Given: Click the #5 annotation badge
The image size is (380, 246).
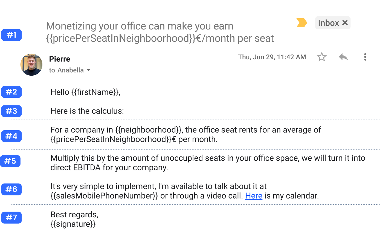Looking at the screenshot, I should pos(10,161).
